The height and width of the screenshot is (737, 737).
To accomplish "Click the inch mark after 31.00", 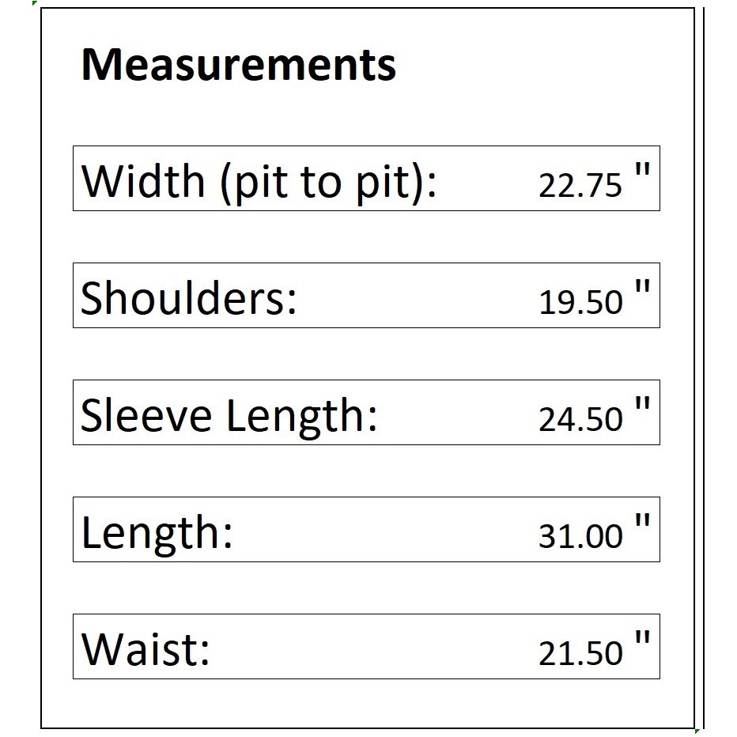I will [643, 520].
